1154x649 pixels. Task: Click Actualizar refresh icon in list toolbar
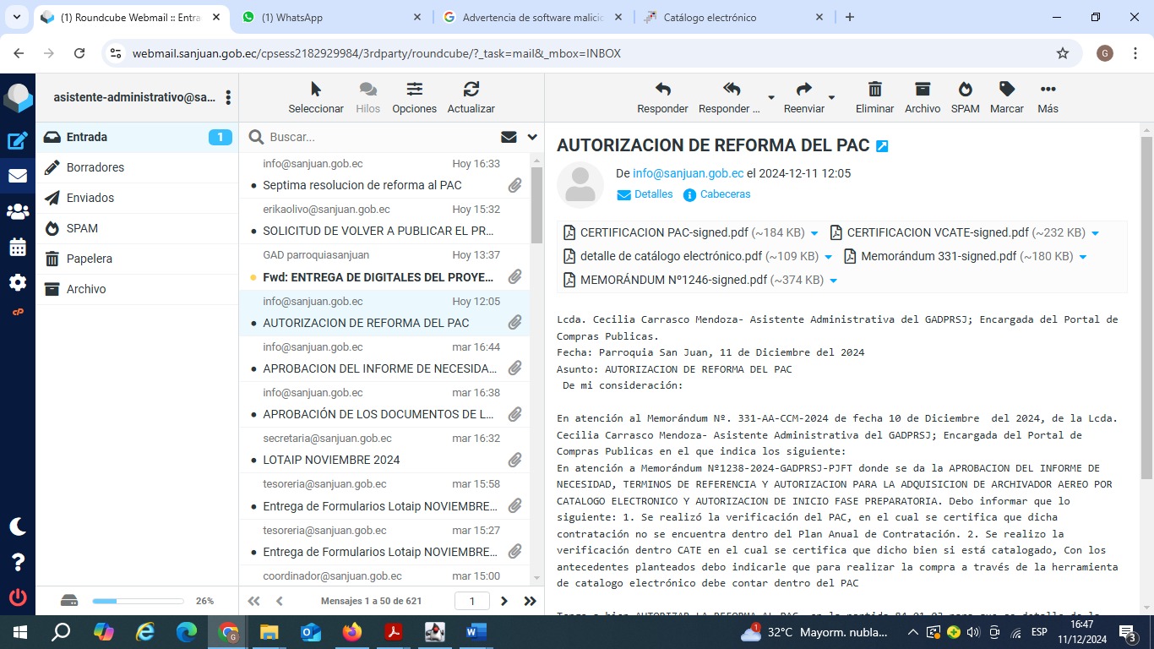pyautogui.click(x=471, y=90)
